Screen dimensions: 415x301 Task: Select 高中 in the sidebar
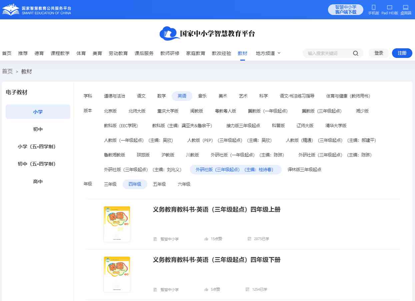pyautogui.click(x=38, y=181)
